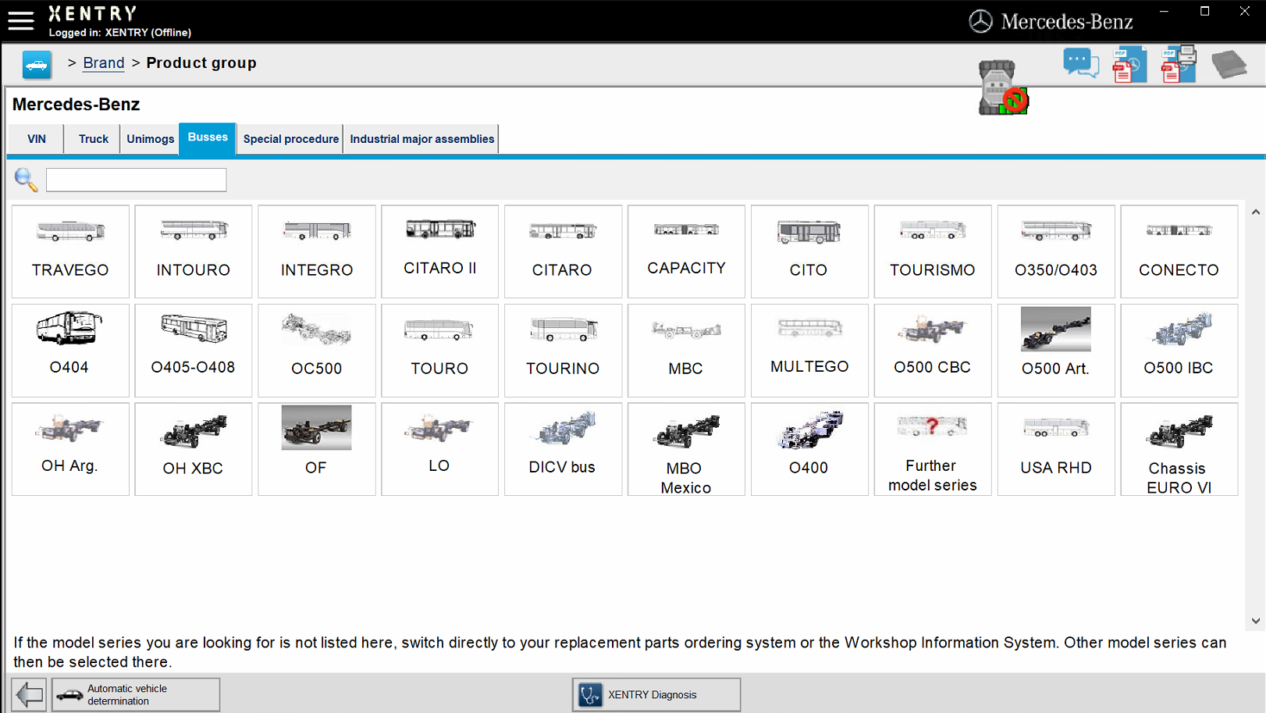Click the PDF print report icon

pyautogui.click(x=1178, y=64)
